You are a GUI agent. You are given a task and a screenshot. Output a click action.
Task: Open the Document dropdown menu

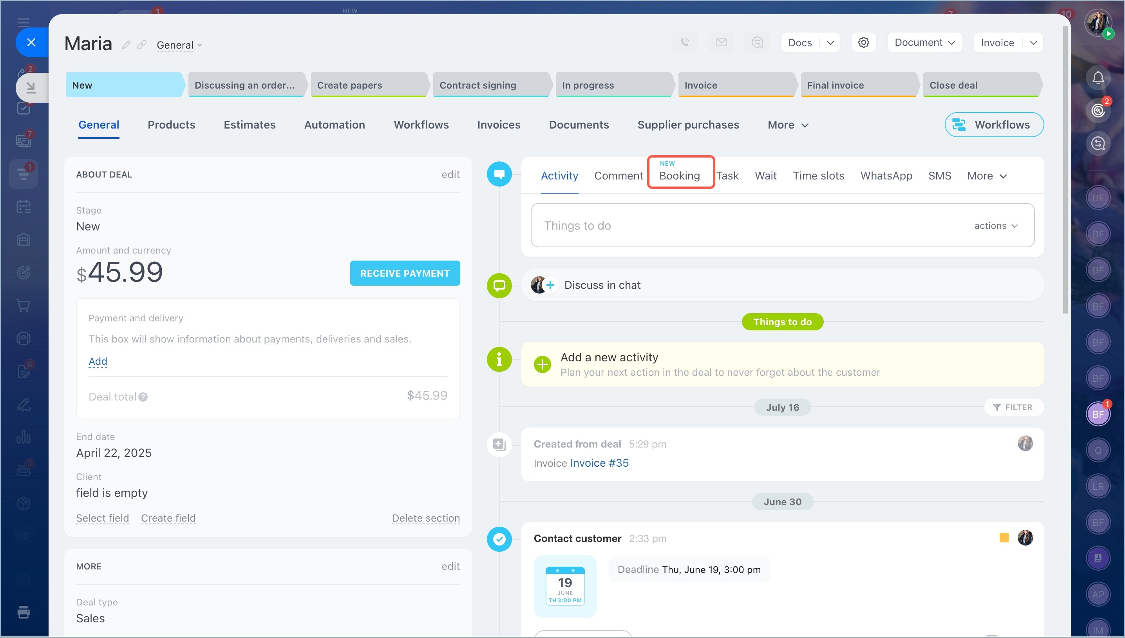pos(924,42)
